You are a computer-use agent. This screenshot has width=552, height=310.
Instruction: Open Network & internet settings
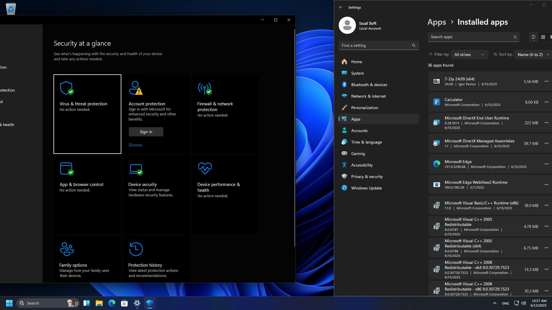click(x=379, y=96)
